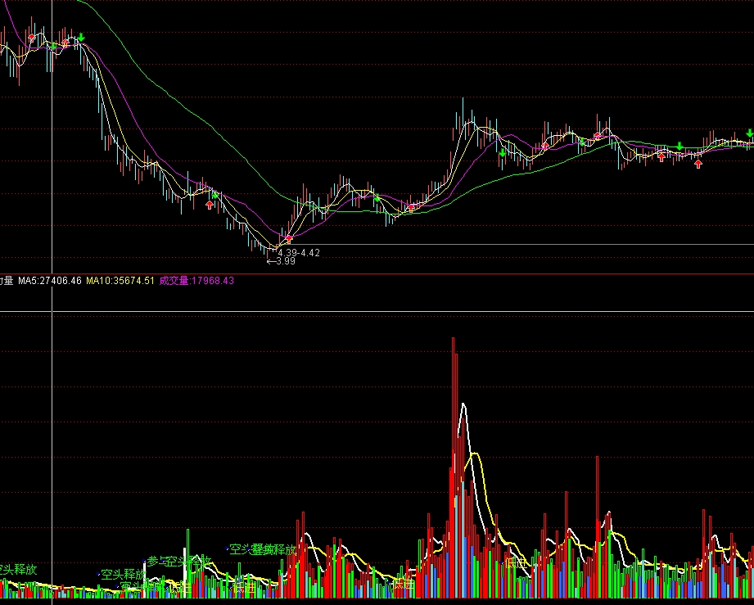
Task: Click the yellow MA10:35674.51 indicator value
Action: click(x=120, y=281)
